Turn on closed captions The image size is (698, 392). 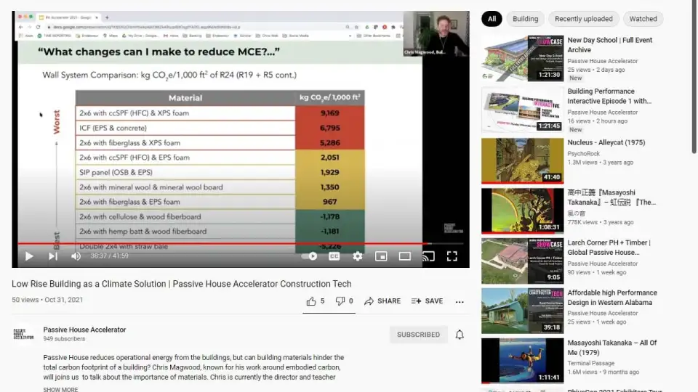coord(334,256)
